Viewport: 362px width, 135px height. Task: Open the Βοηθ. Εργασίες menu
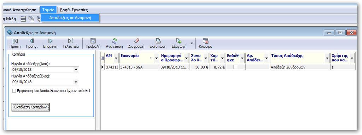click(74, 10)
